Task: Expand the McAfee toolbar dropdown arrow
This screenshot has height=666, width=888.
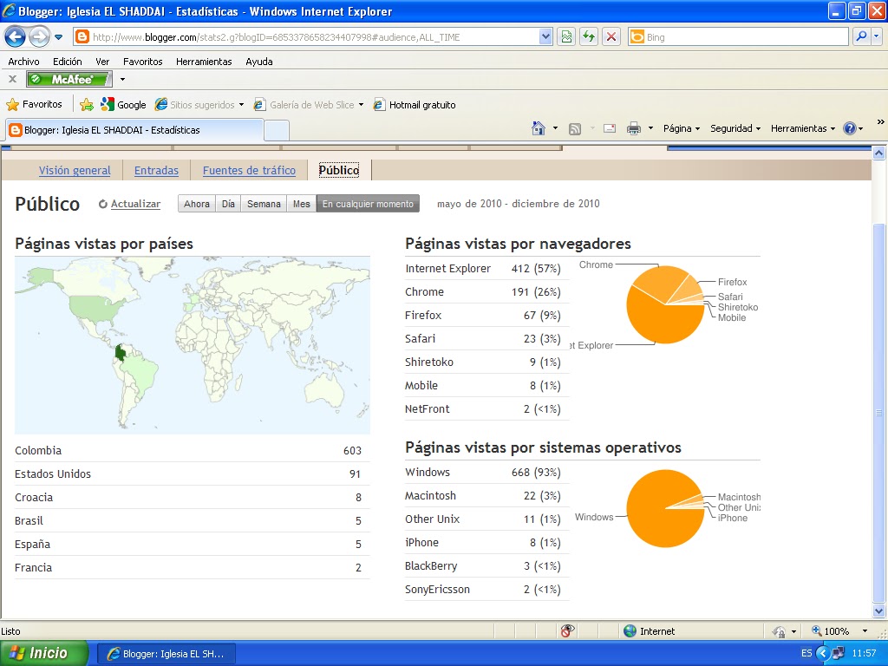Action: coord(122,79)
